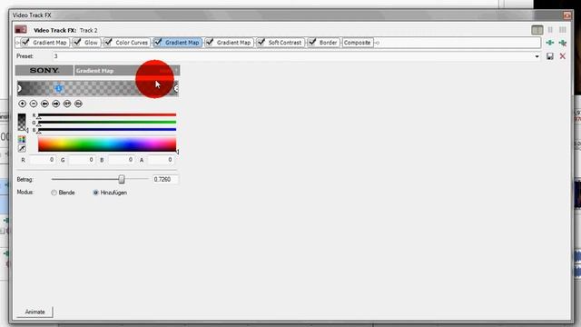The height and width of the screenshot is (327, 581).
Task: Click the add gradient stop plus icon
Action: pos(22,104)
